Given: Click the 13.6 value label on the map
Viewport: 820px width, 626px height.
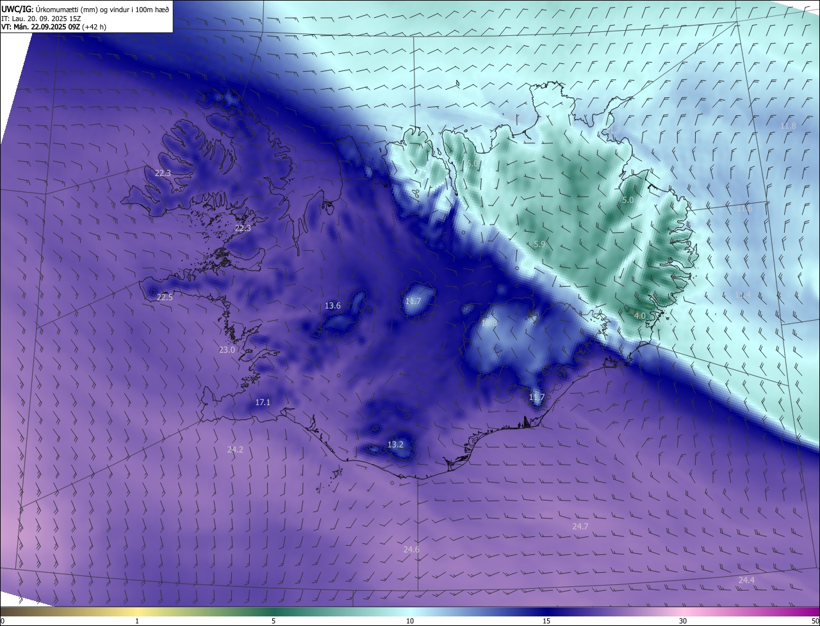Looking at the screenshot, I should [332, 306].
